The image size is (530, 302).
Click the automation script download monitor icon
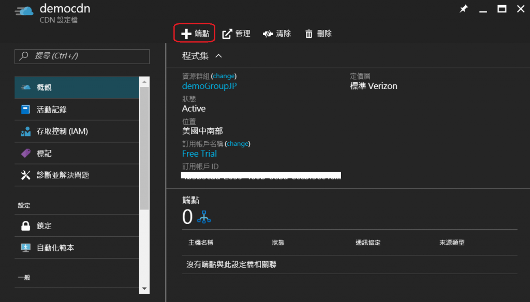[25, 248]
